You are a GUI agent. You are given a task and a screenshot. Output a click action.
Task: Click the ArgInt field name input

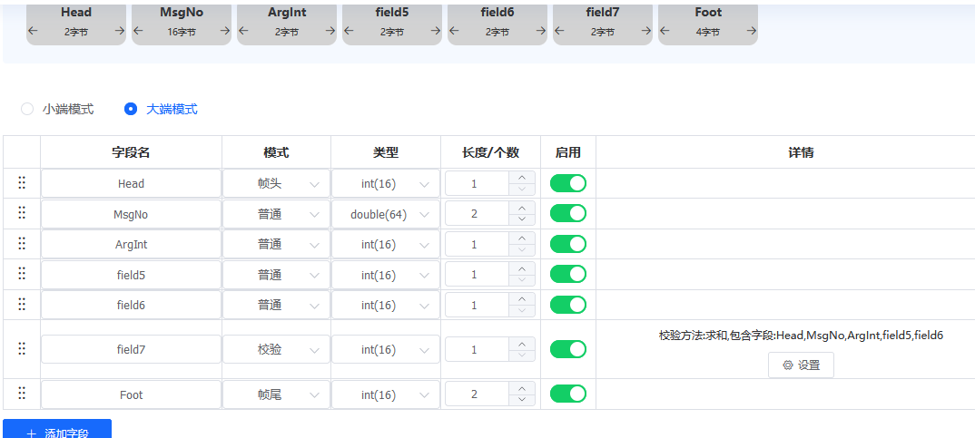click(x=131, y=245)
